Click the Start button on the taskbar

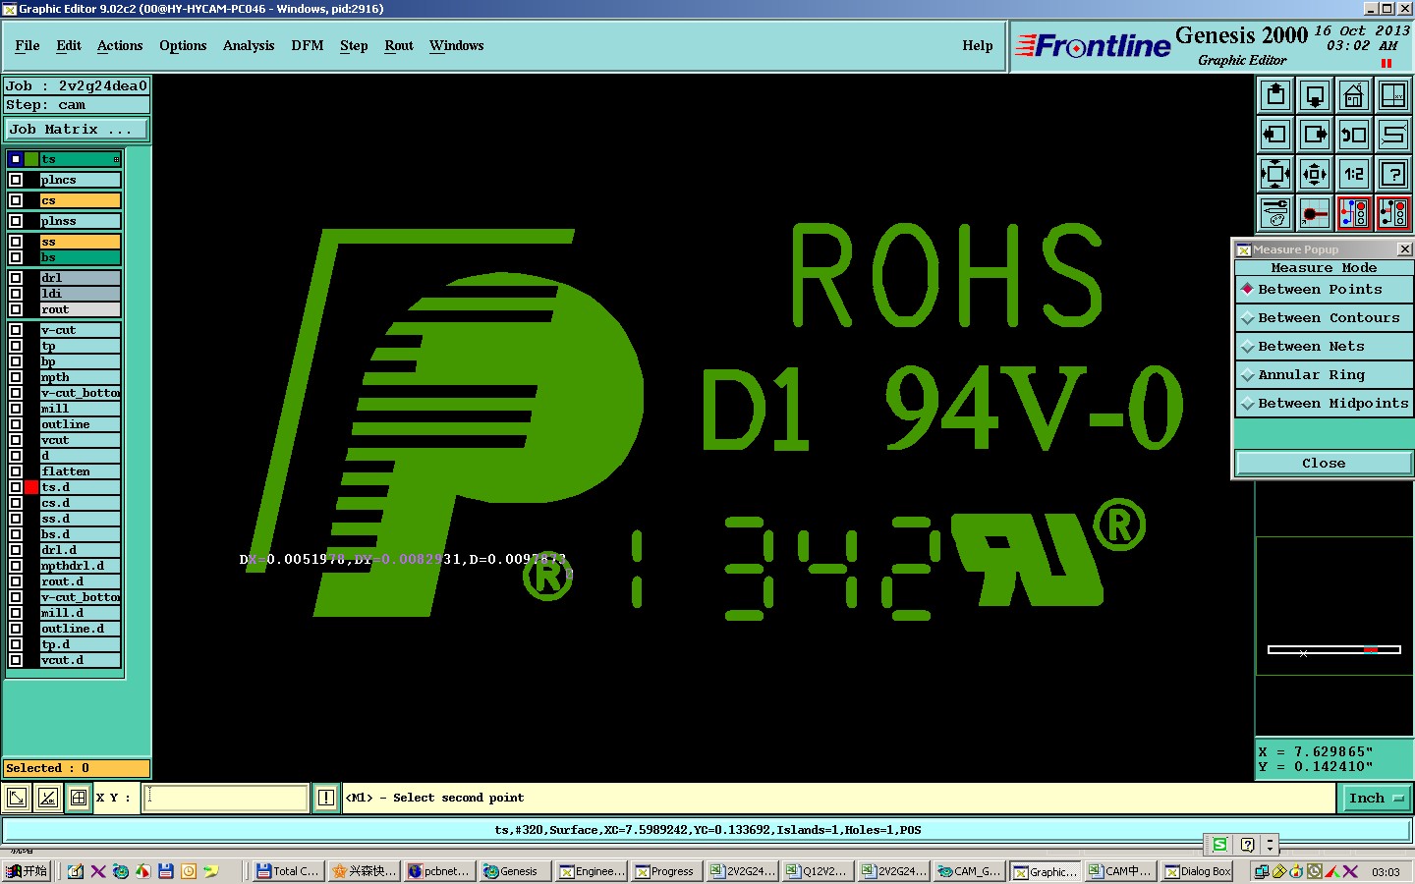(x=27, y=871)
